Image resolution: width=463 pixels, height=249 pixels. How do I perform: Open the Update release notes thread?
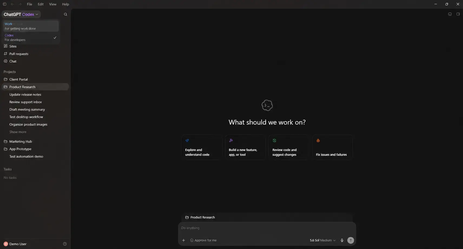tap(35, 95)
